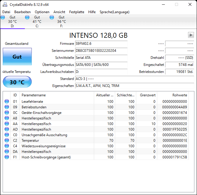Image resolution: width=197 pixels, height=195 pixels.
Task: Click the Firmware field S9FM02.6
Action: [101, 44]
